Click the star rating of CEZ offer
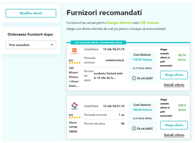The image size is (195, 143). 75,63
